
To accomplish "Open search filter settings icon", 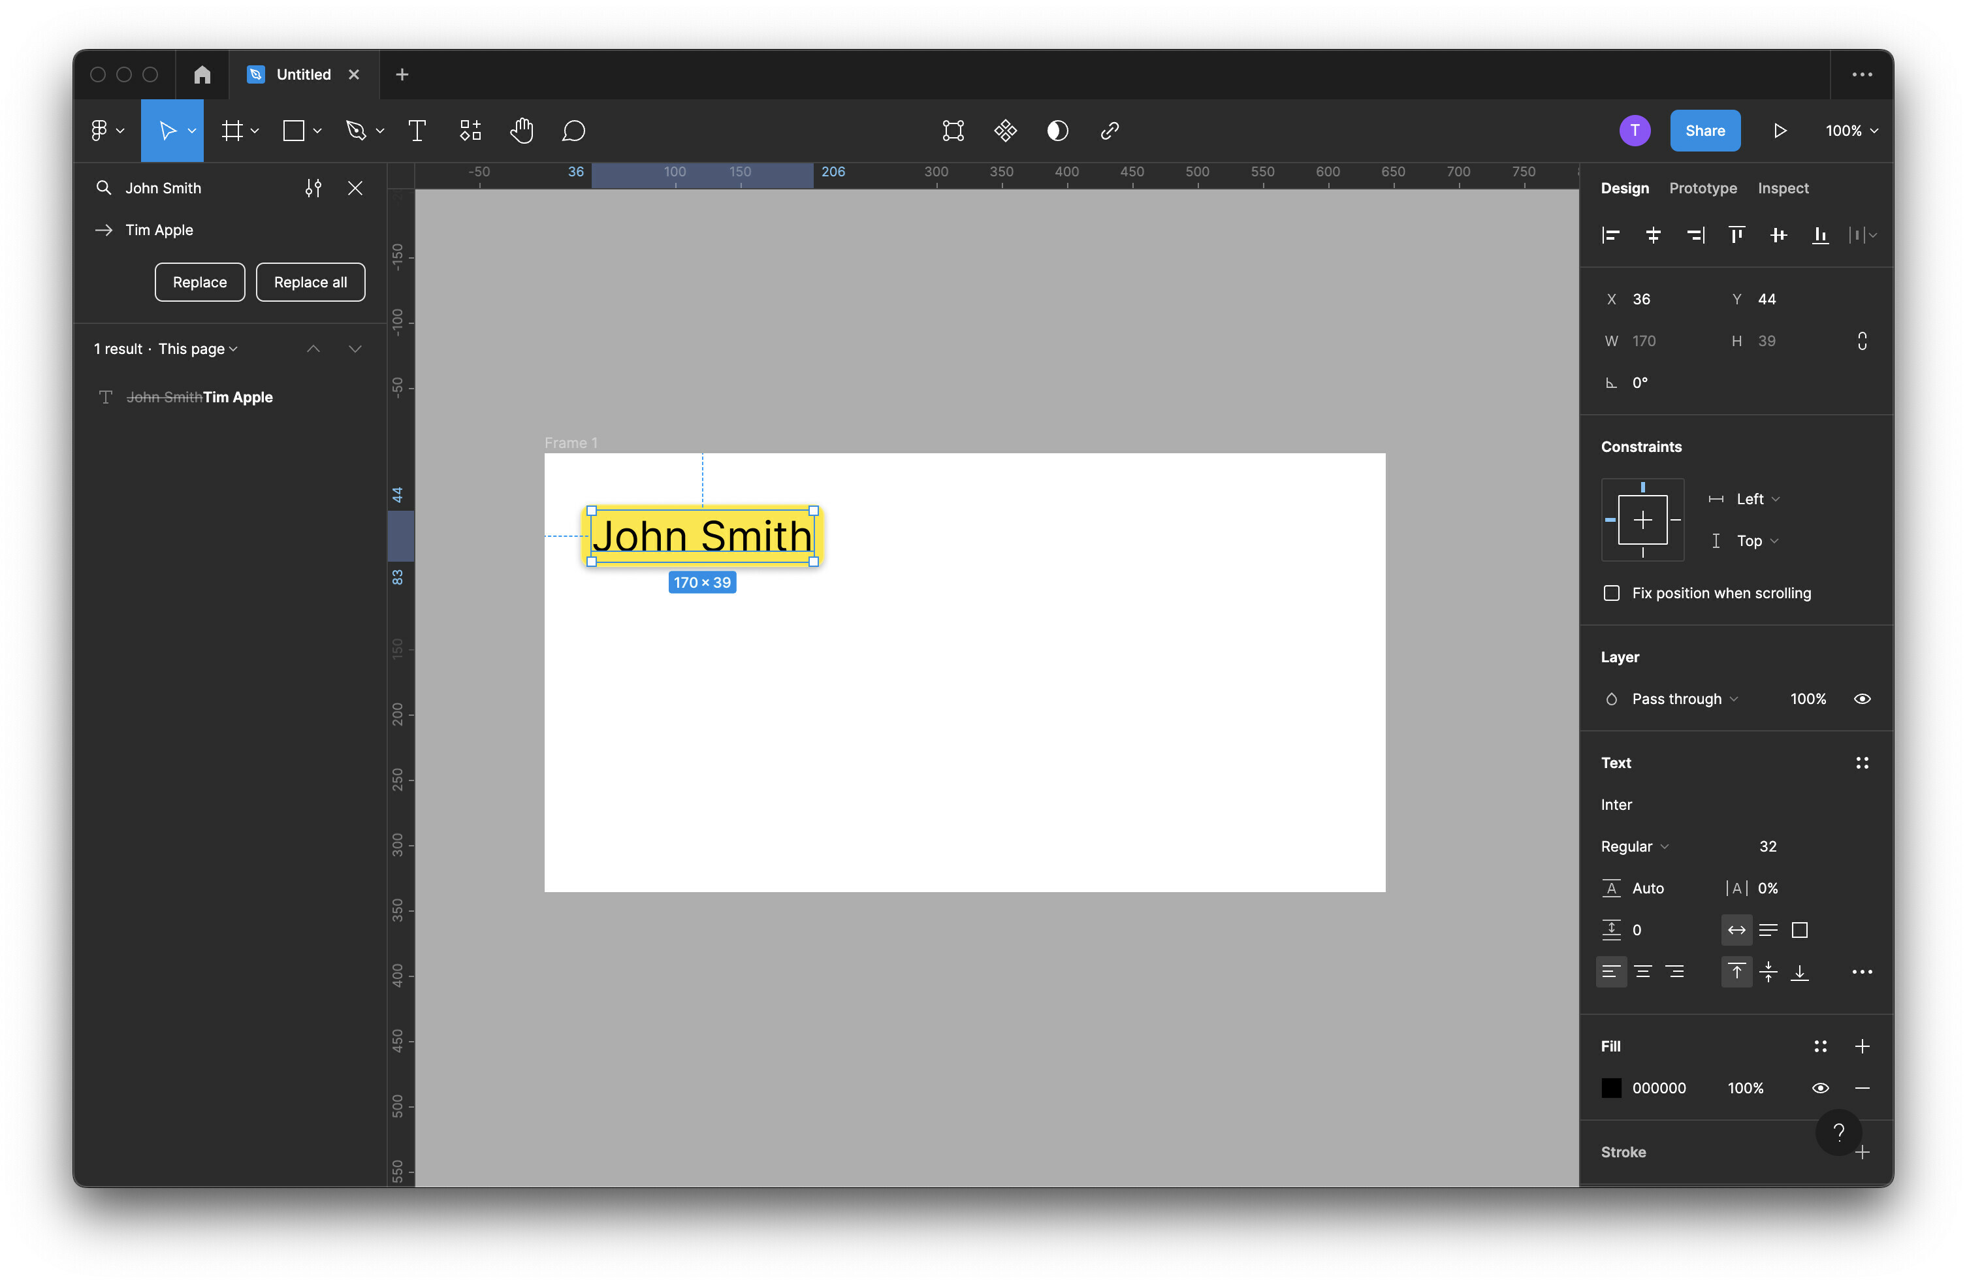I will click(x=313, y=189).
